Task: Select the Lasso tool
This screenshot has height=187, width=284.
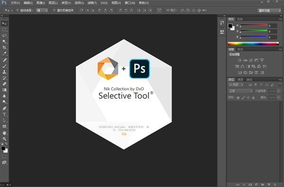Action: pos(4,35)
